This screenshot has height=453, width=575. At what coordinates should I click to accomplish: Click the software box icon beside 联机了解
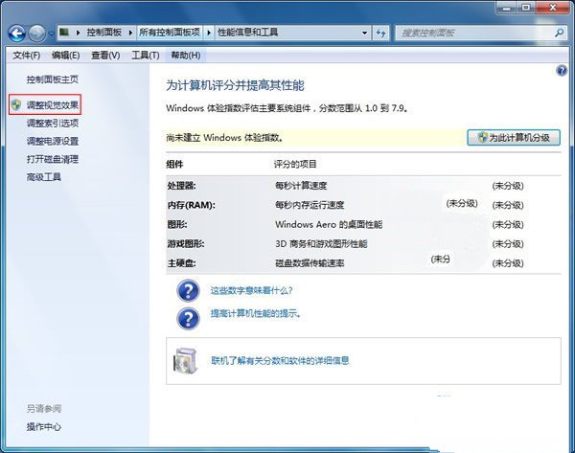(185, 361)
